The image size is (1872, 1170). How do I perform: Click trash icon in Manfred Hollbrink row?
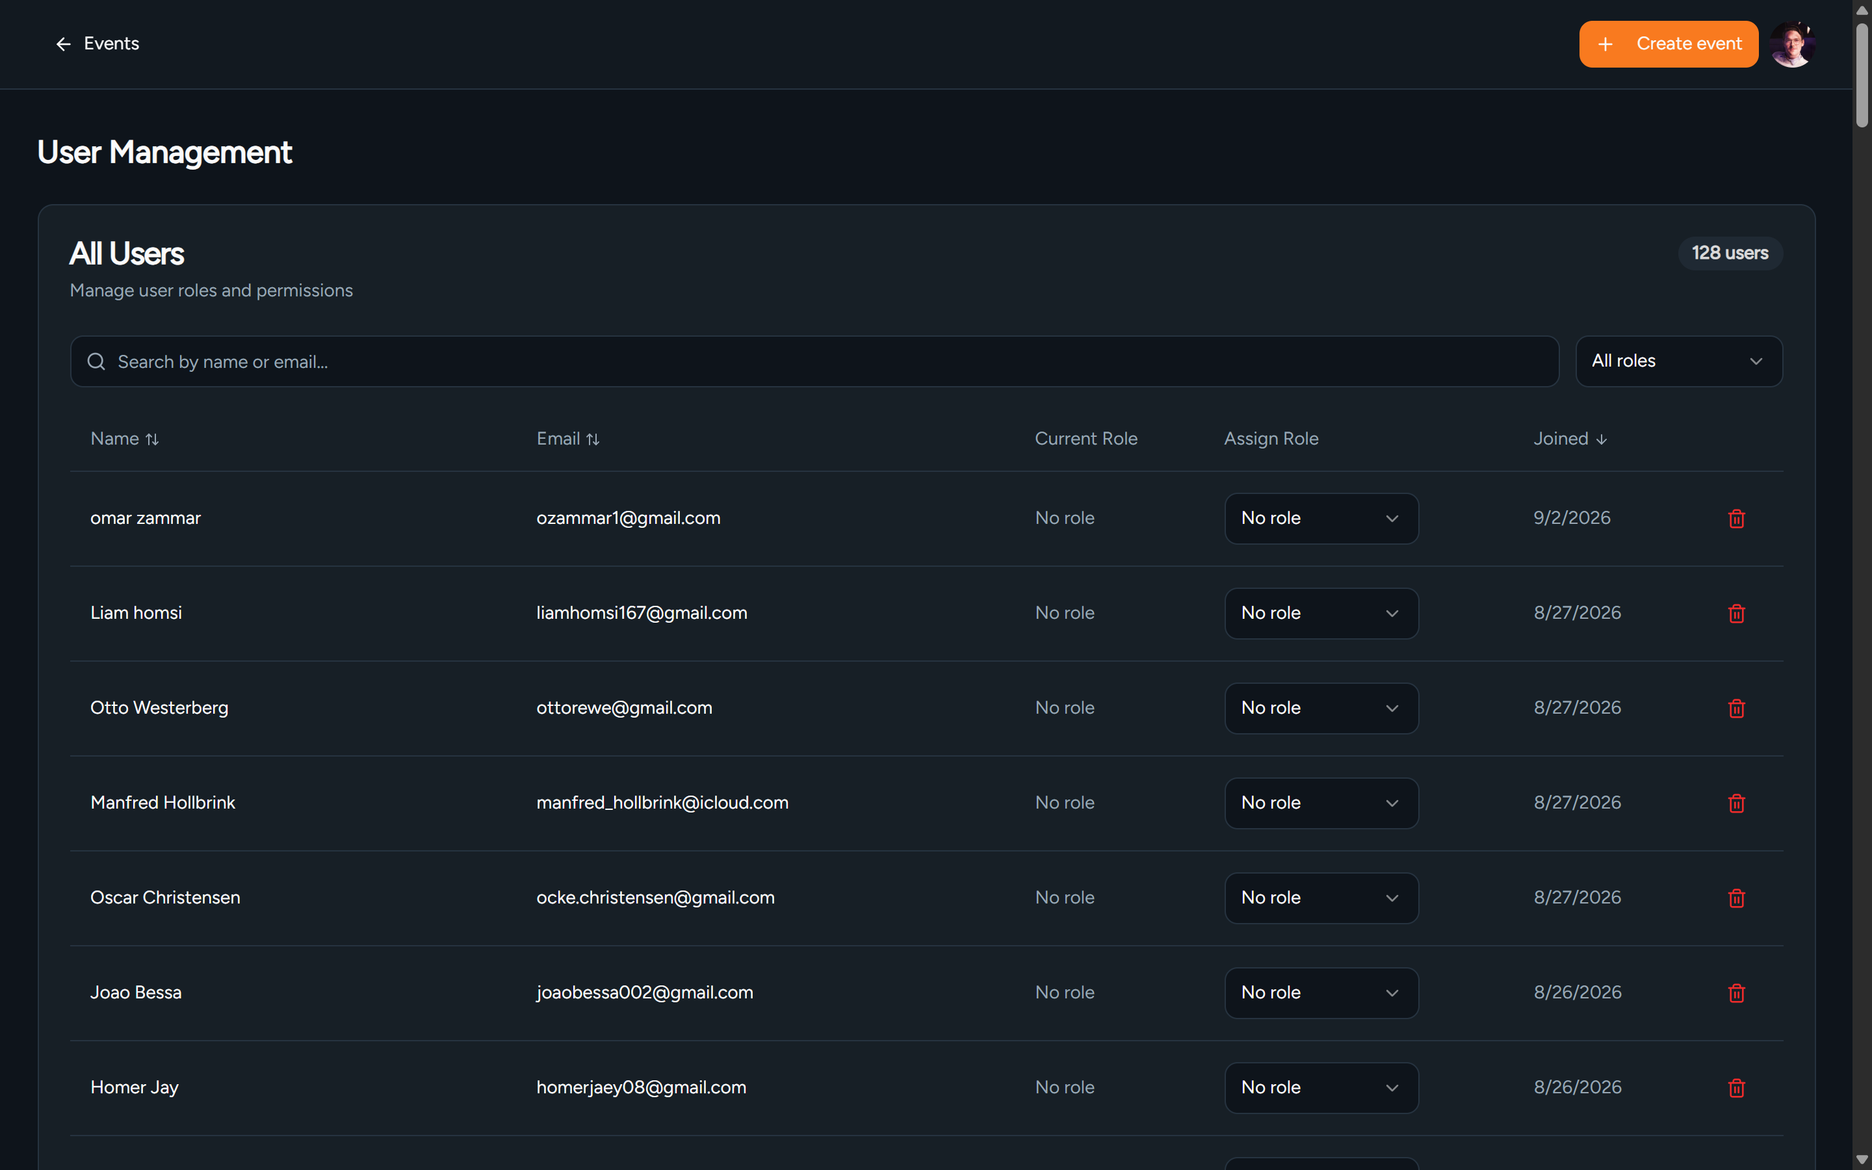tap(1736, 803)
